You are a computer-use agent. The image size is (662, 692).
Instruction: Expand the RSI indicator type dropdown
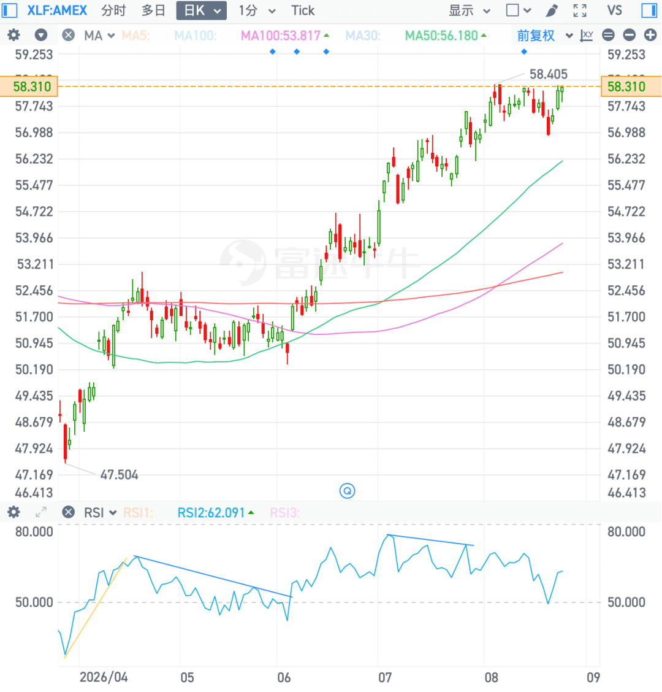click(101, 513)
